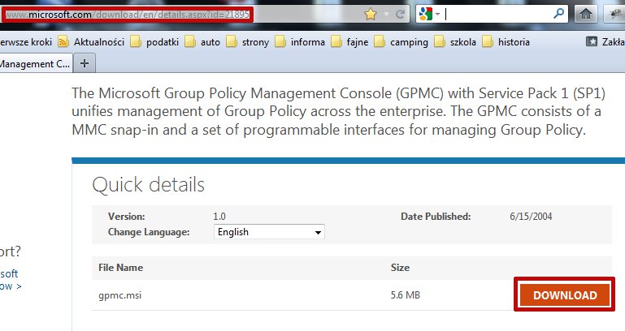Click the Size column header
The width and height of the screenshot is (625, 331).
click(400, 268)
